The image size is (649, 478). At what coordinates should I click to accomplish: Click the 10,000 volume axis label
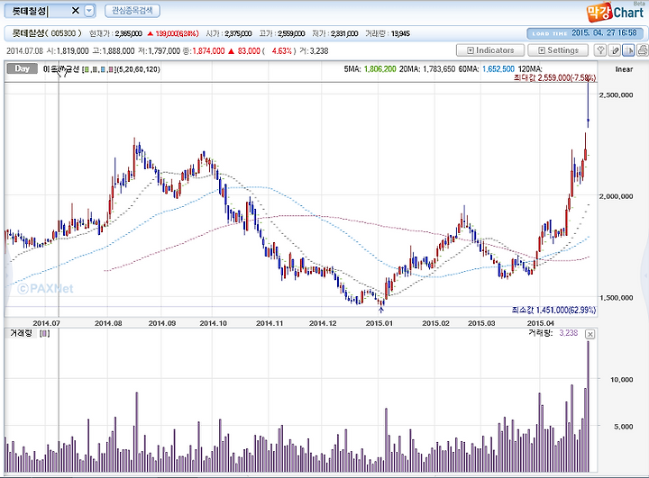click(622, 379)
